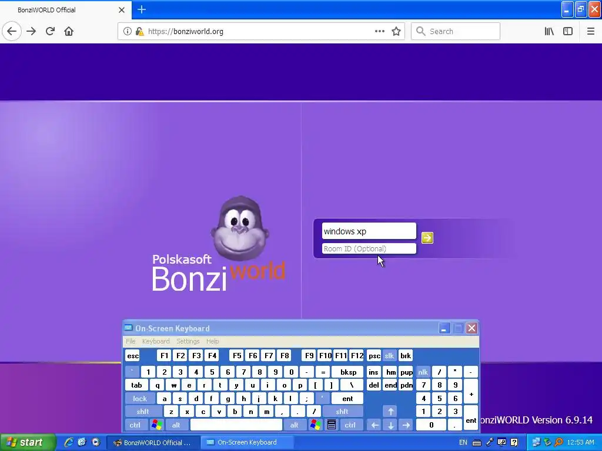Screen dimensions: 602x451
Task: Click the psc print screen key
Action: pos(374,356)
